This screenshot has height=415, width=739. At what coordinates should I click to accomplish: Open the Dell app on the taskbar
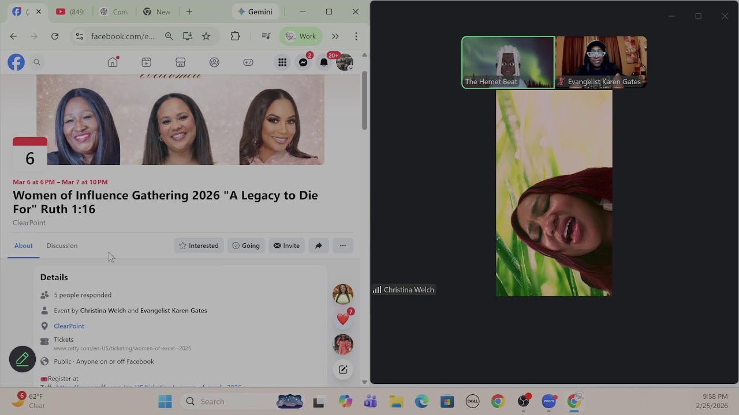coord(472,401)
